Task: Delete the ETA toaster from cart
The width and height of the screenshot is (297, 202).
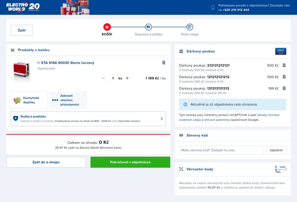Action: (164, 63)
